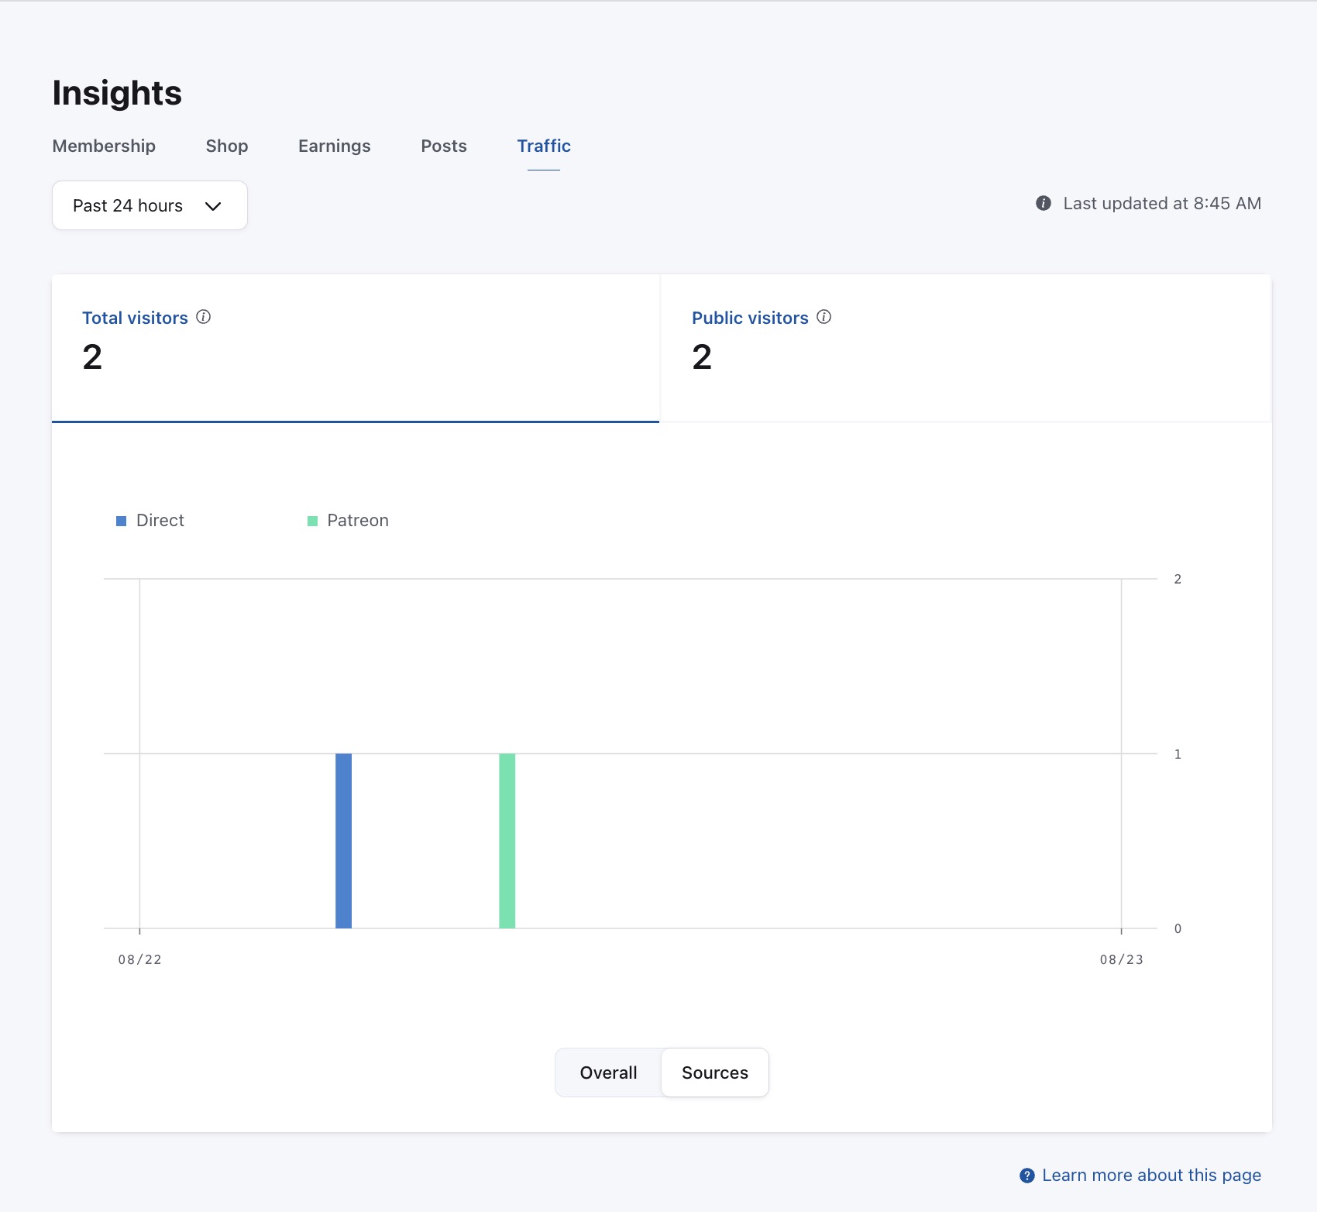The height and width of the screenshot is (1212, 1317).
Task: Switch chart to Sources view
Action: (715, 1073)
